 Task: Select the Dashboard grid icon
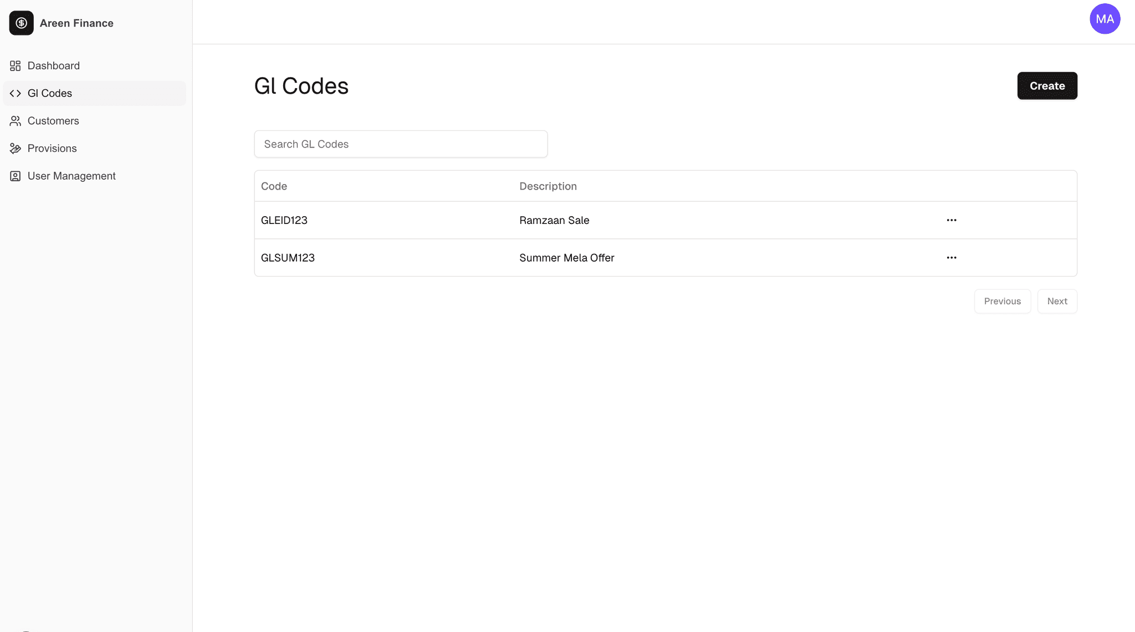click(x=16, y=65)
